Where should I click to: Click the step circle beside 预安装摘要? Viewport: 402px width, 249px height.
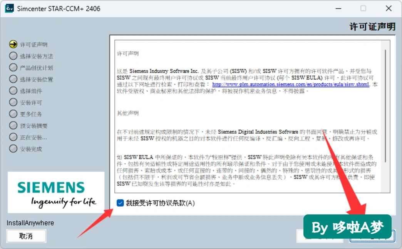(13, 125)
